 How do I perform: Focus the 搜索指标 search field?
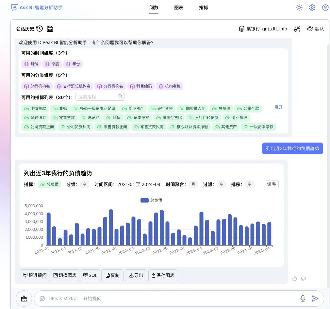point(96,97)
